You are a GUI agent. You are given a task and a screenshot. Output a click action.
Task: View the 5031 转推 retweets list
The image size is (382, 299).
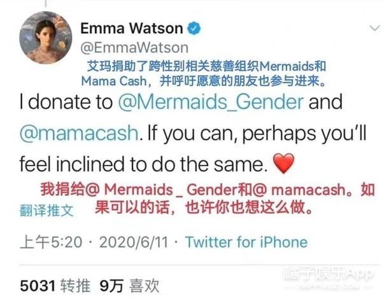pos(55,286)
